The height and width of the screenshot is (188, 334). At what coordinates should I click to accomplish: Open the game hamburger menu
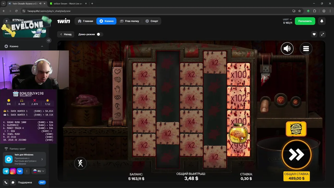coord(306,49)
